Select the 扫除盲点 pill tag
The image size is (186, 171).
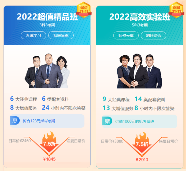pyautogui.click(x=61, y=35)
